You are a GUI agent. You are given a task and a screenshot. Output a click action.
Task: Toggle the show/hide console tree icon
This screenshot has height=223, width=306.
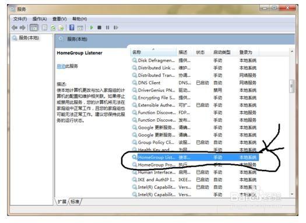coord(34,28)
